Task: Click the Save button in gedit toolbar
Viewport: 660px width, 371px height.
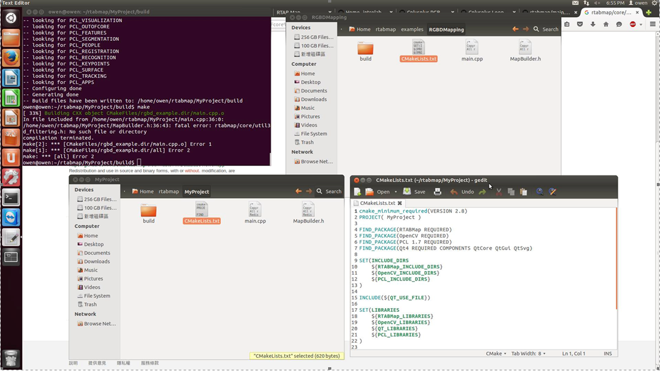Action: [x=415, y=192]
